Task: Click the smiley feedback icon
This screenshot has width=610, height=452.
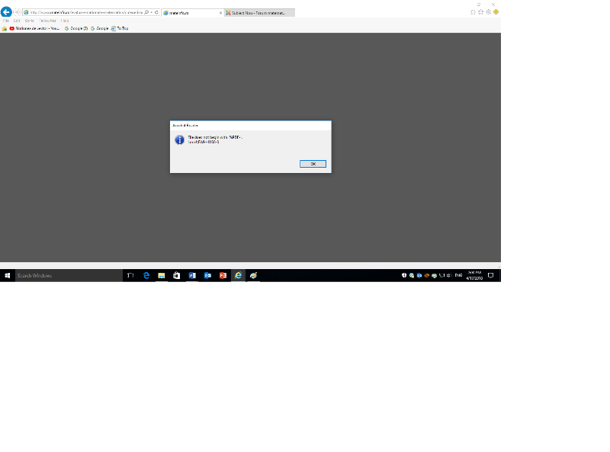Action: pos(496,12)
